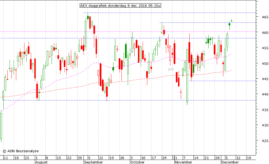Click the date label '17' on the time axis
Viewport: 269px width, 164px height.
pos(154,158)
